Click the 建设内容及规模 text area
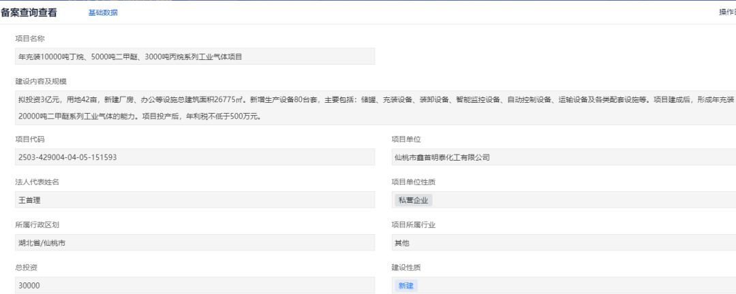736x294 pixels. point(375,108)
